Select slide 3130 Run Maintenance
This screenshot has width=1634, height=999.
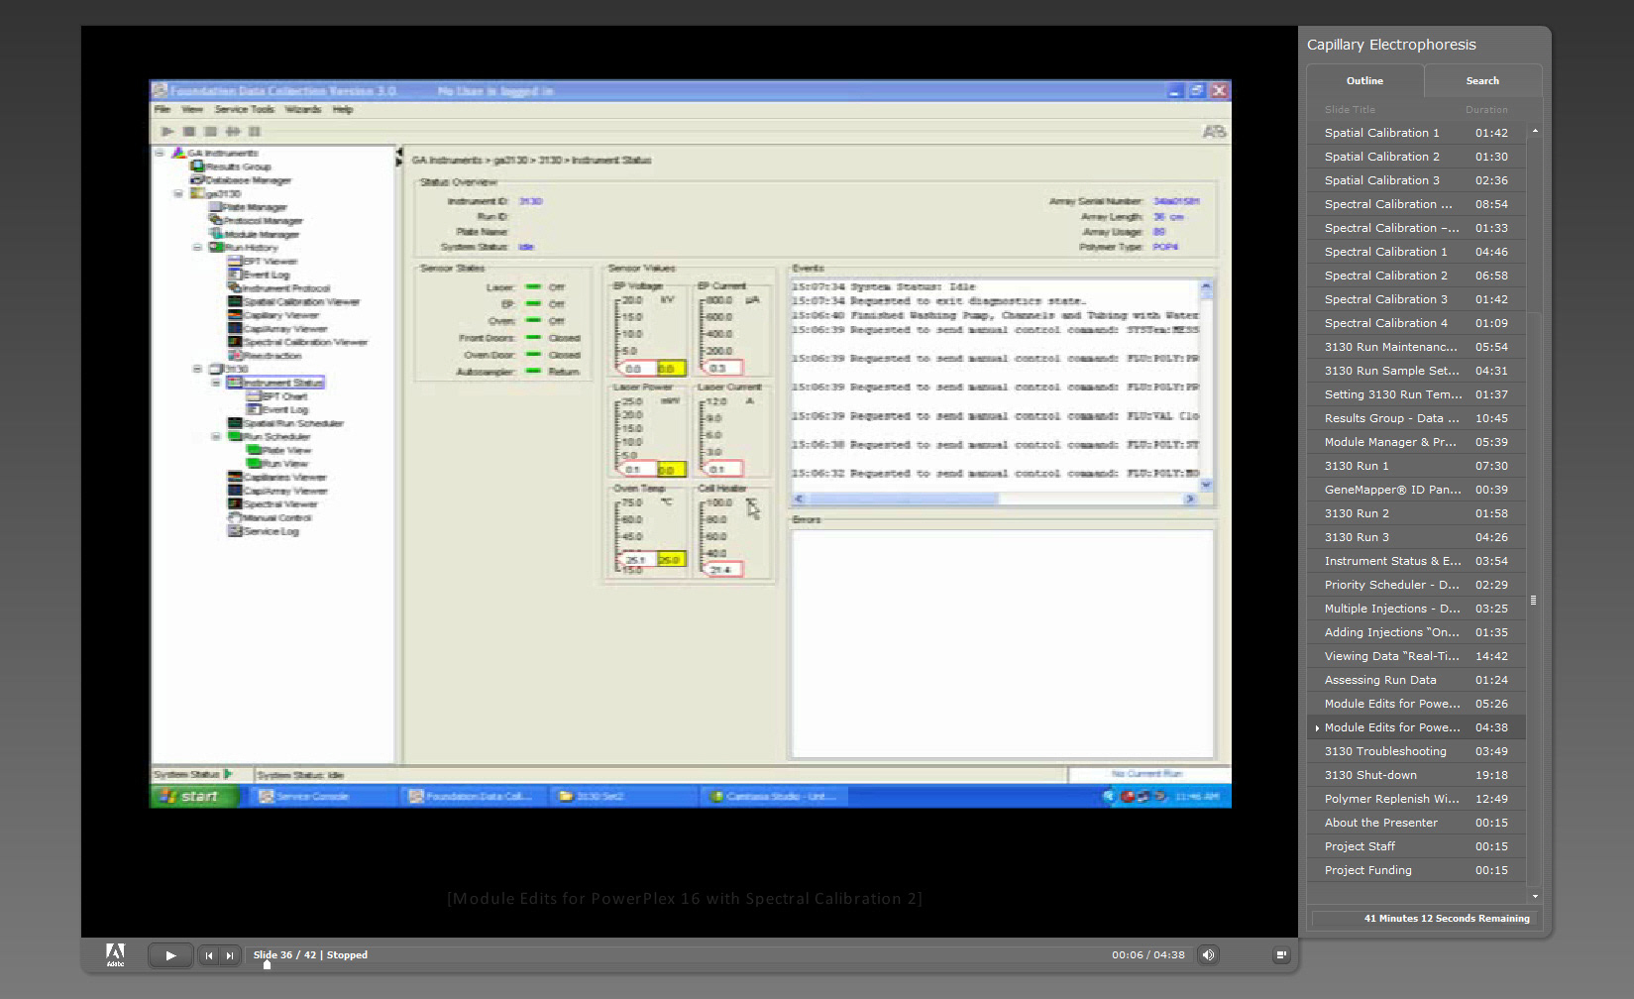tap(1417, 347)
